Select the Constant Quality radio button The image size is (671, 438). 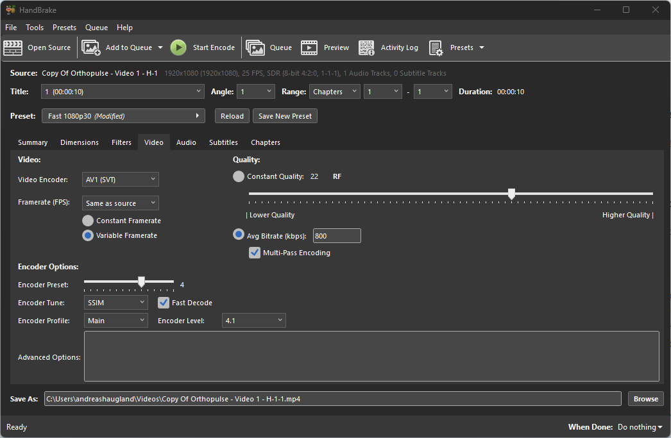click(239, 176)
